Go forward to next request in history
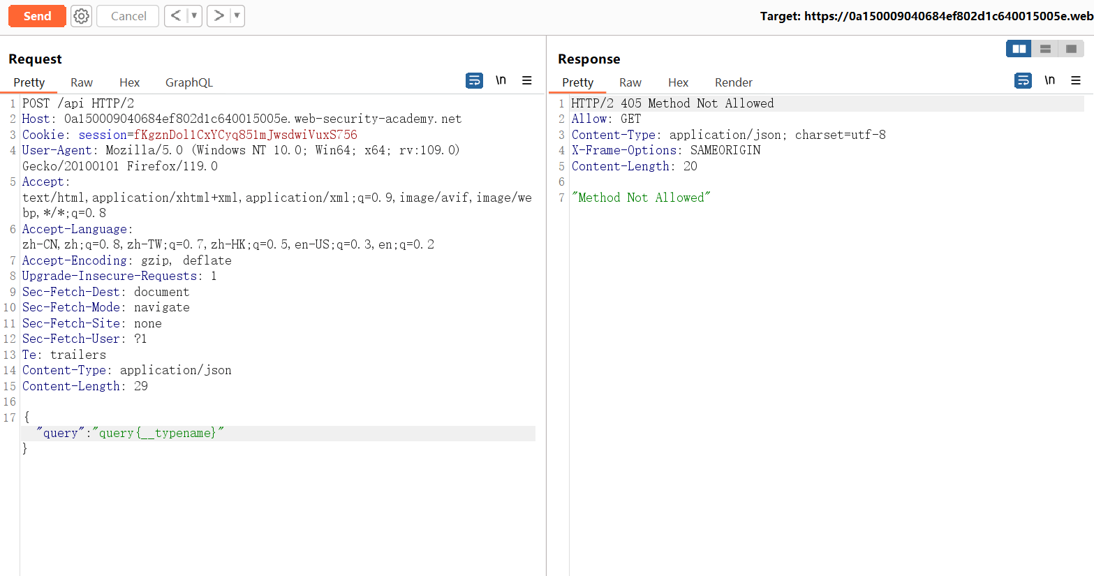The height and width of the screenshot is (576, 1094). (219, 16)
